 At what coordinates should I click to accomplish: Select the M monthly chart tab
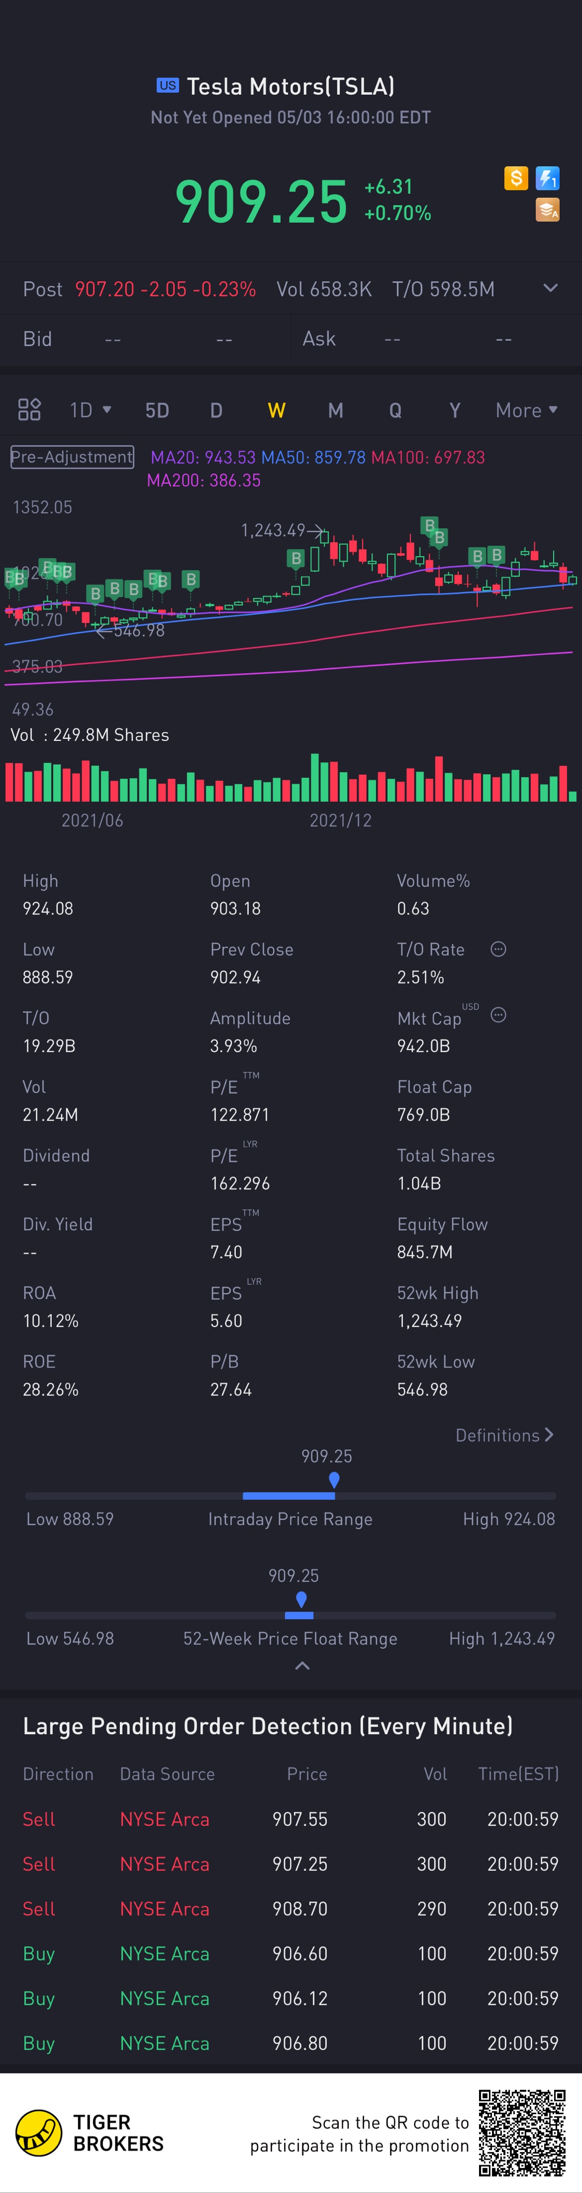[x=335, y=410]
